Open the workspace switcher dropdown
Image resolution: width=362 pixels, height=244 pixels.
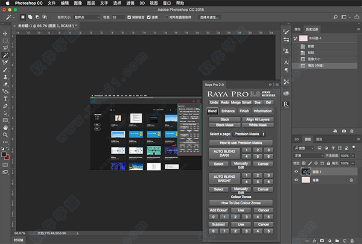[x=346, y=17]
